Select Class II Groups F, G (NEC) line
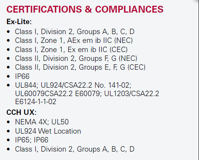The image size is (199, 160). [x=76, y=59]
